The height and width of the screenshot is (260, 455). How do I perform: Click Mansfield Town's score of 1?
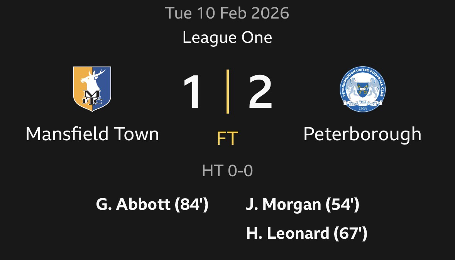pos(192,92)
